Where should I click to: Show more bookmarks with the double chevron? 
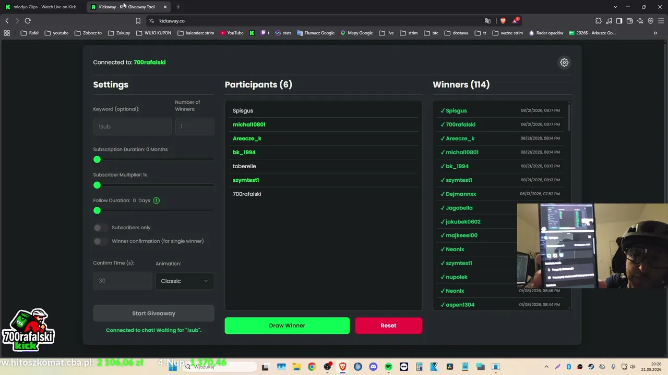coord(655,33)
